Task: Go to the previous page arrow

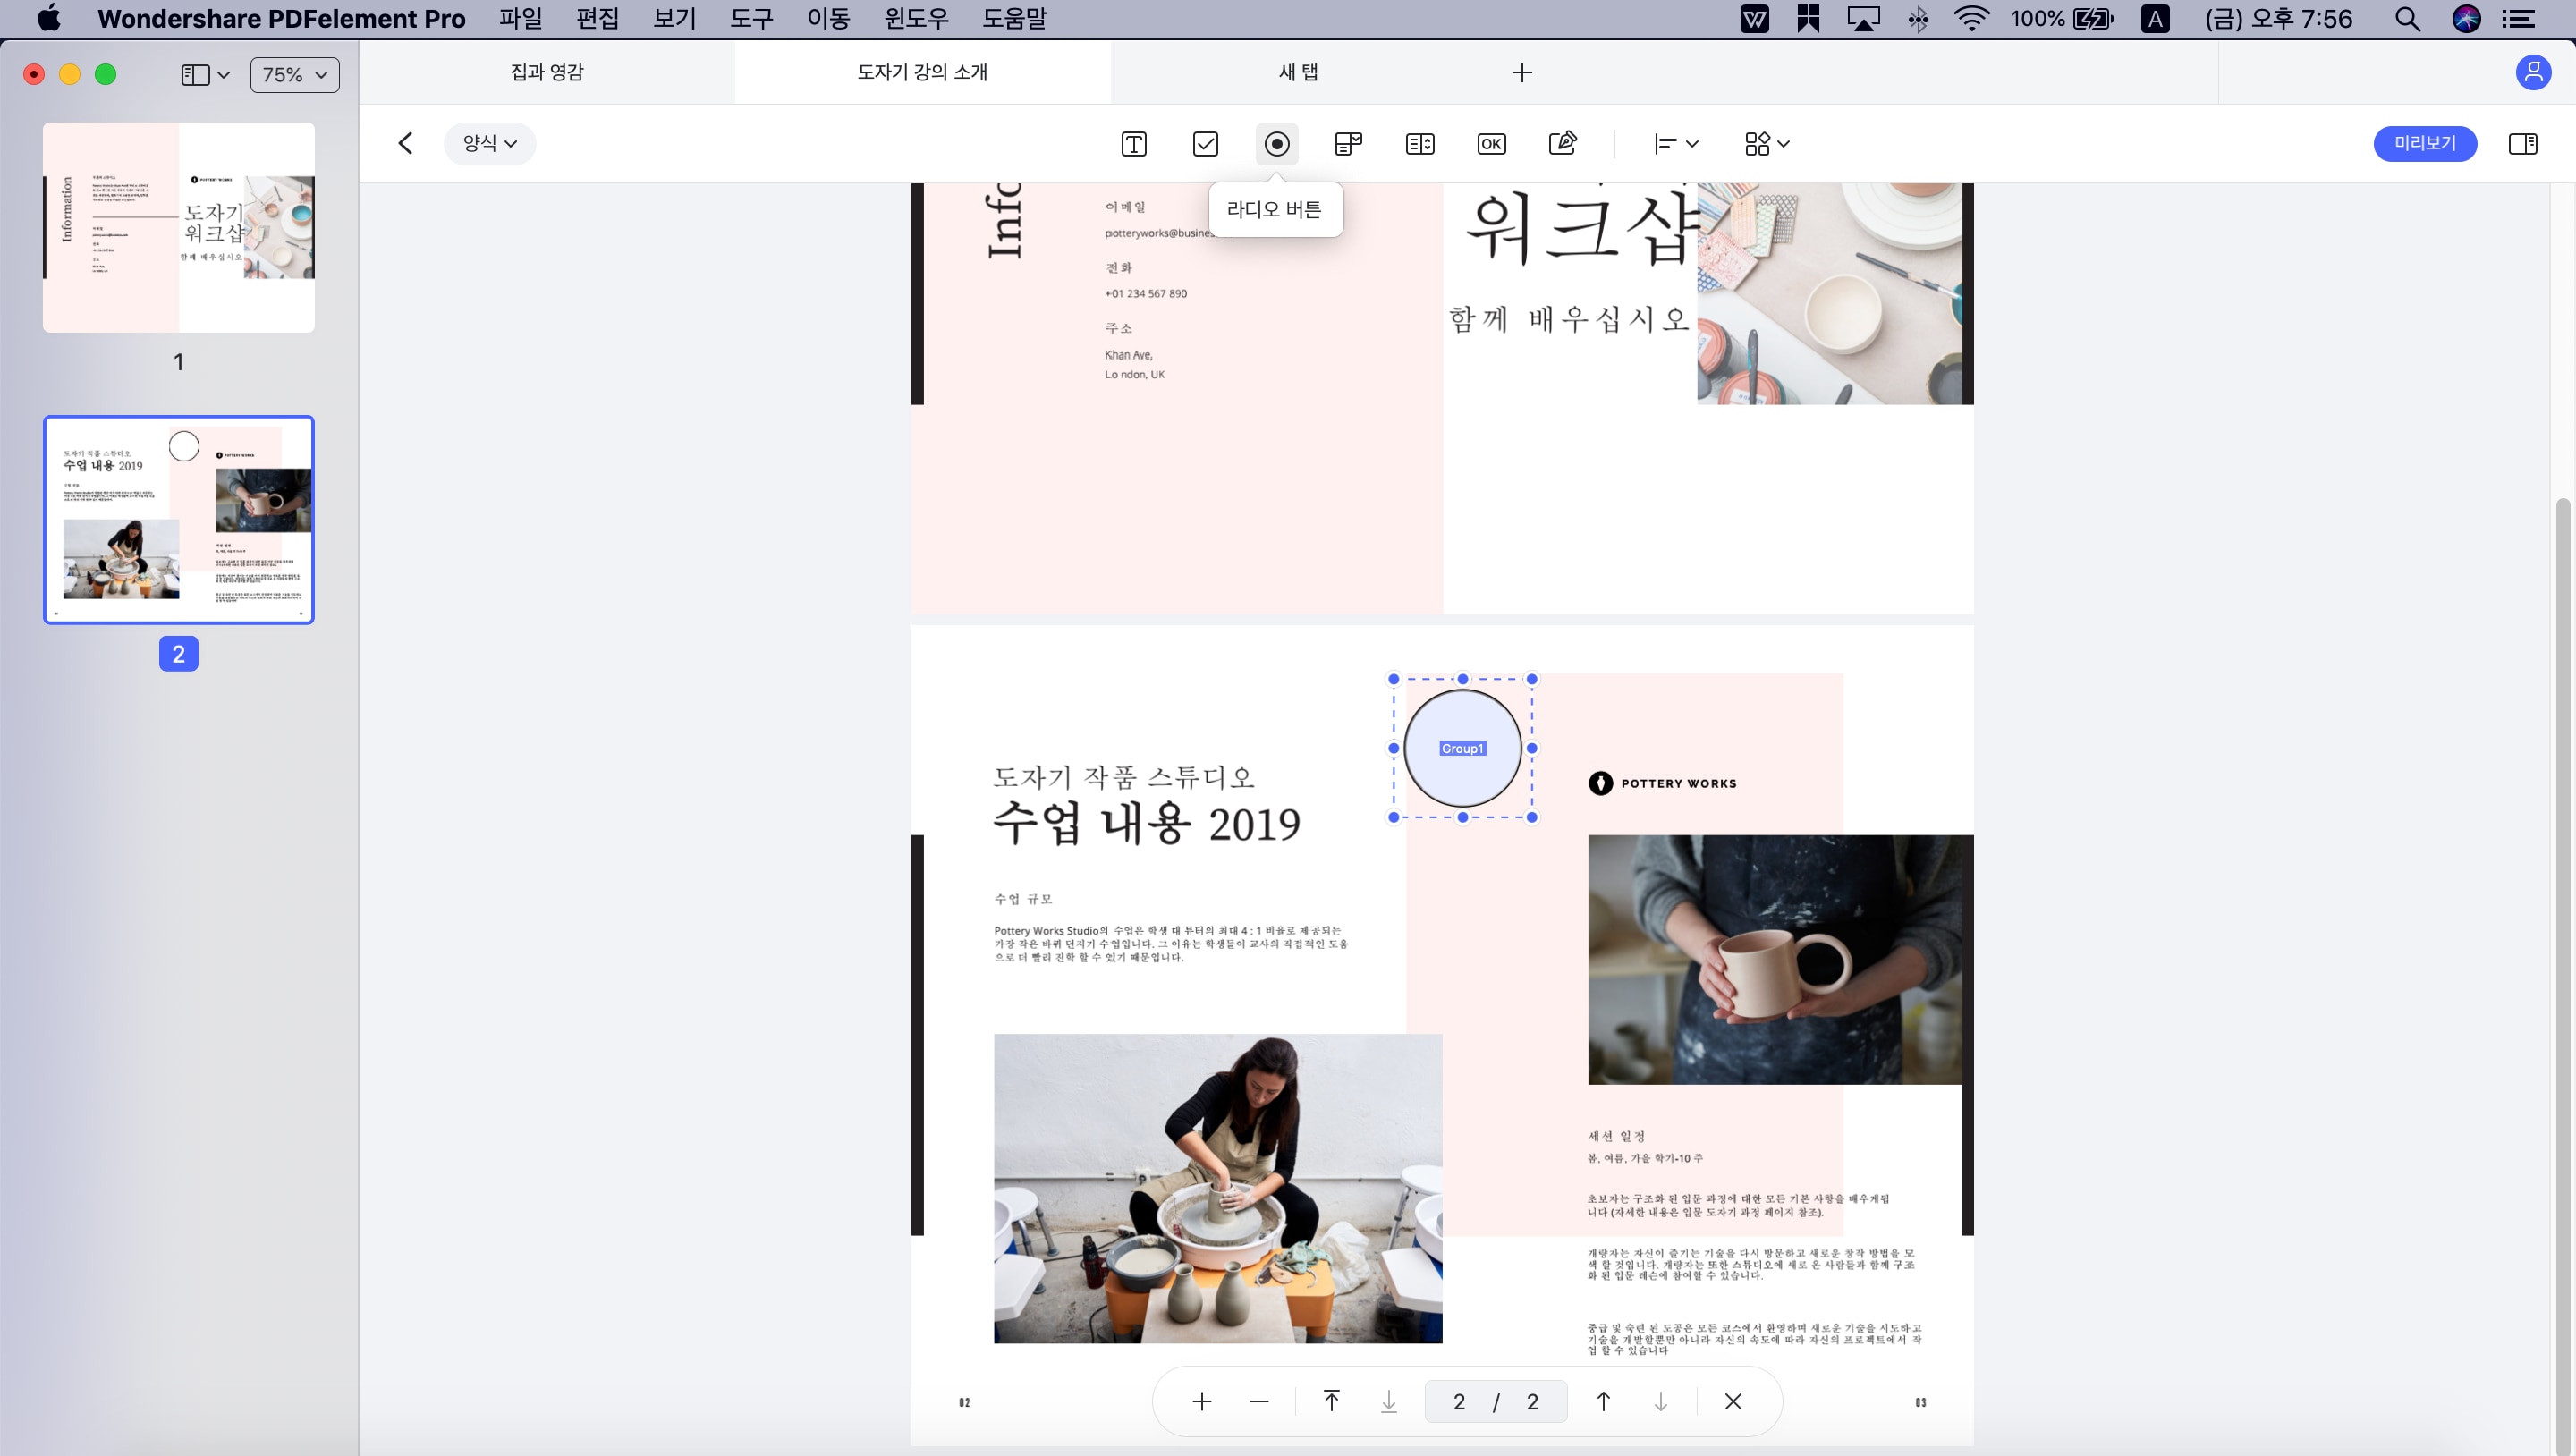Action: (1603, 1401)
